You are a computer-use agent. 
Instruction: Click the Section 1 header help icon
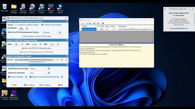(67, 21)
